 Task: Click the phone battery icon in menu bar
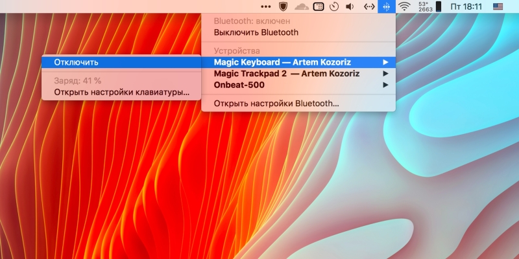439,6
